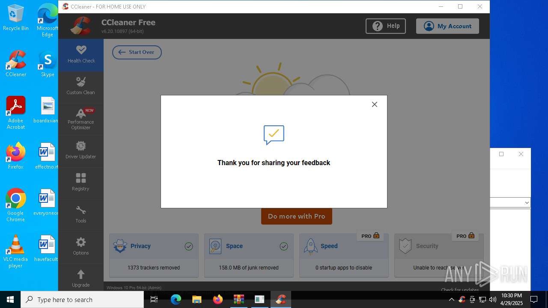Click the taskbar search box
Screen dimensions: 548x308
pos(82,299)
